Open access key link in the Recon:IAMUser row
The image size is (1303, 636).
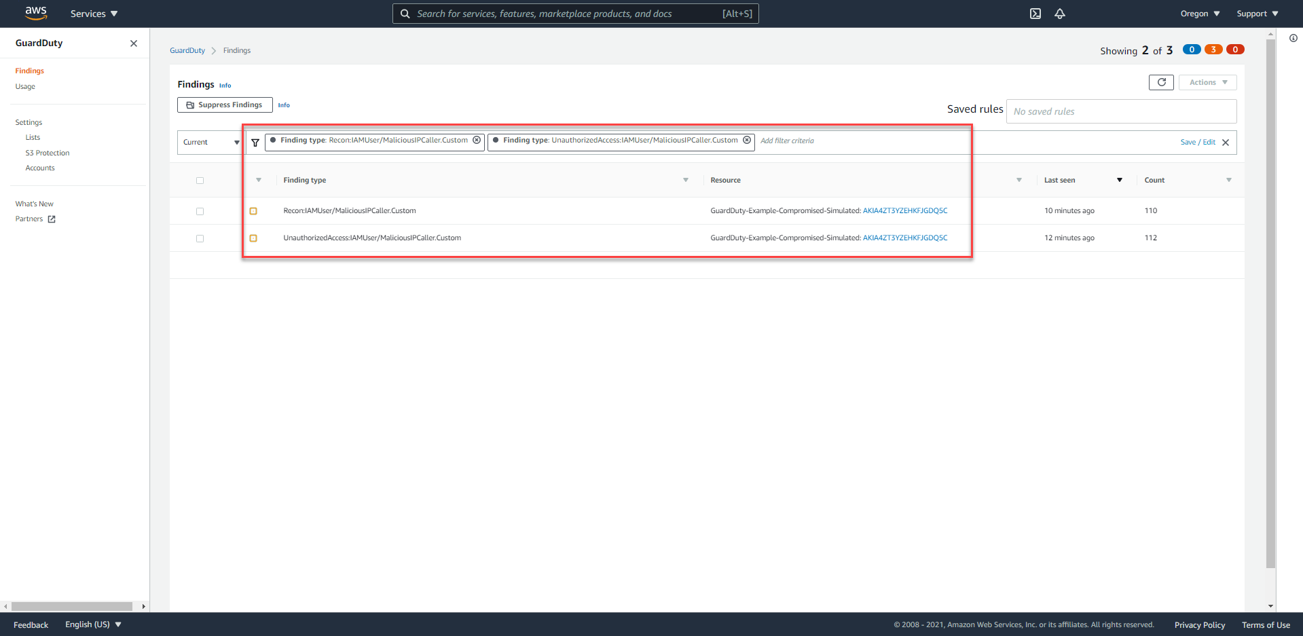tap(905, 210)
